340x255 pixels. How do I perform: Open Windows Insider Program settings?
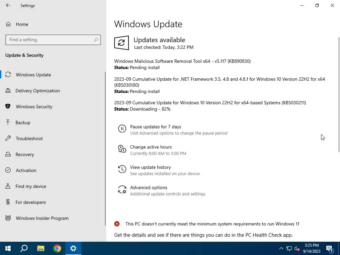[x=42, y=218]
